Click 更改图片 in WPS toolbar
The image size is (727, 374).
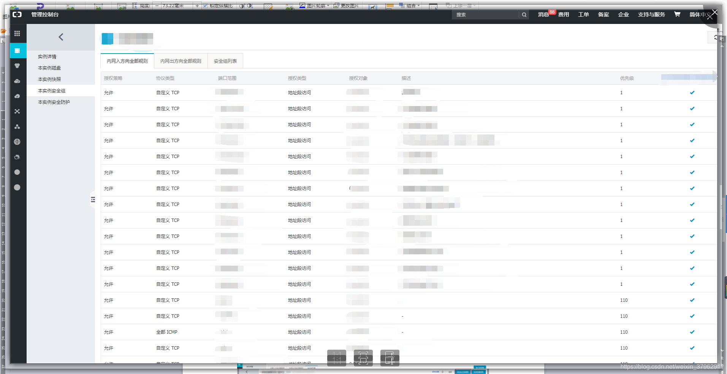[x=346, y=6]
